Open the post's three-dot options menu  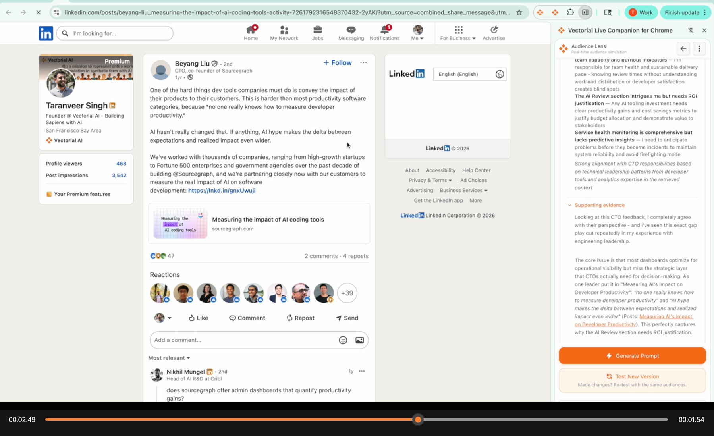point(363,63)
